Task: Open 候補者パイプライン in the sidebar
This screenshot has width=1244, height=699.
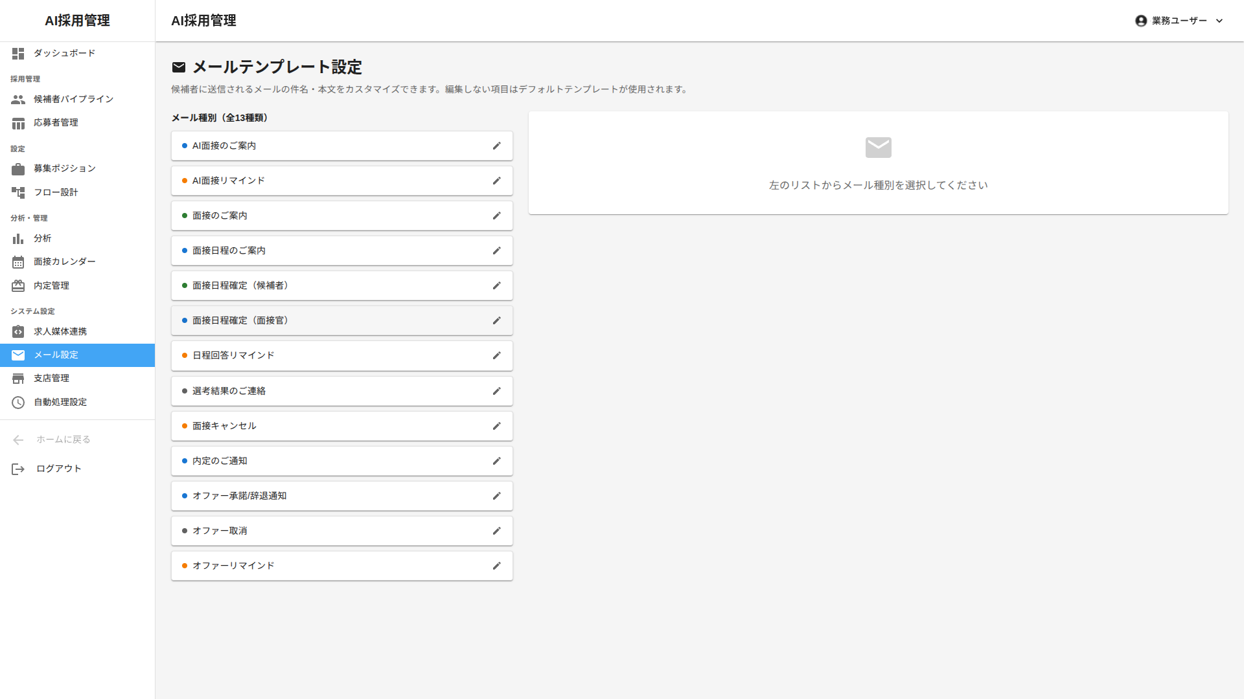Action: pos(73,99)
